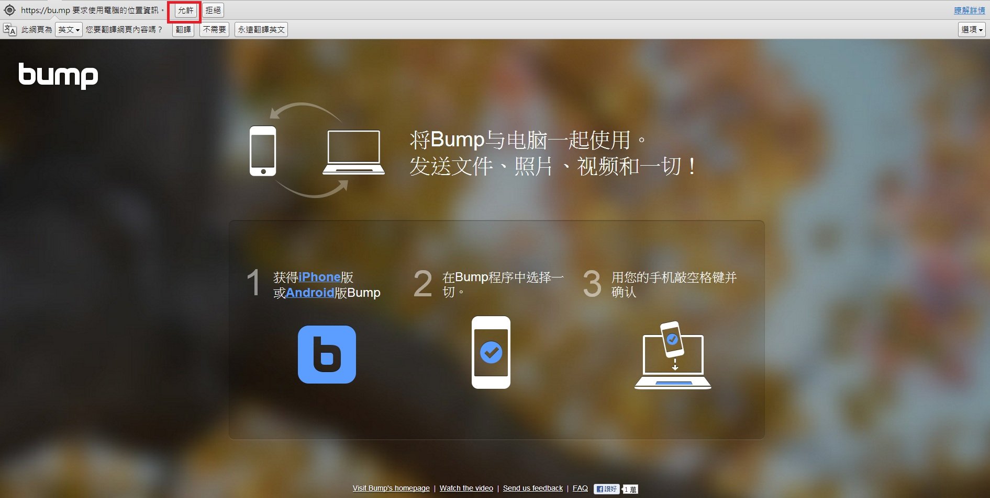Open Watch the video link
This screenshot has height=498, width=990.
pos(466,488)
